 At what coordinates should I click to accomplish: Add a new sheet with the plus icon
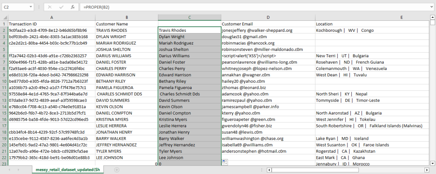pos(117,170)
